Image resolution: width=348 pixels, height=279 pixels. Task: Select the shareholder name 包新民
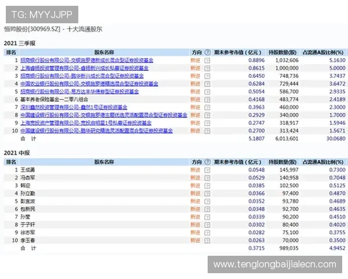(x=28, y=209)
